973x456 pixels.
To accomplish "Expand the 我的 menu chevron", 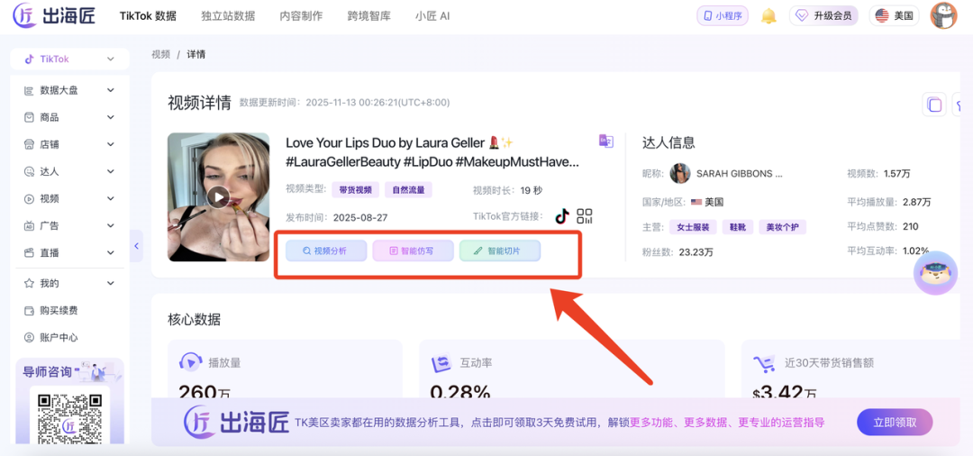I will (111, 284).
